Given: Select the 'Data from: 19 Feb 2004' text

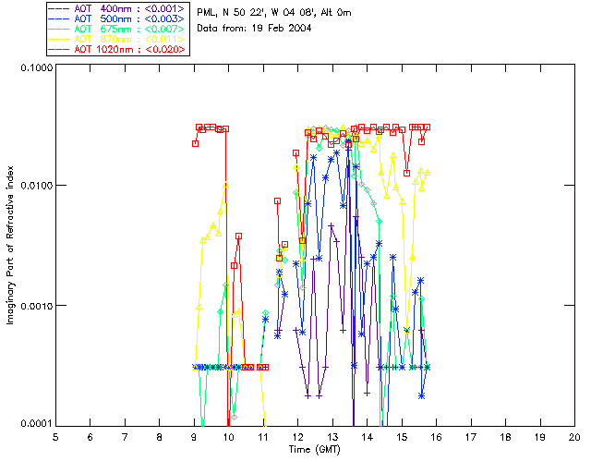Looking at the screenshot, I should (x=254, y=29).
